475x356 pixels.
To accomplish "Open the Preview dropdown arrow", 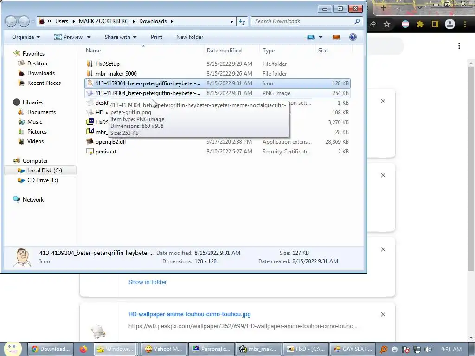I will pyautogui.click(x=89, y=37).
